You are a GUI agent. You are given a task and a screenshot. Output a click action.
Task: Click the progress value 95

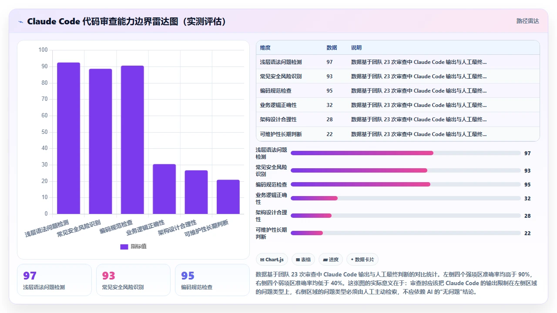coord(527,184)
